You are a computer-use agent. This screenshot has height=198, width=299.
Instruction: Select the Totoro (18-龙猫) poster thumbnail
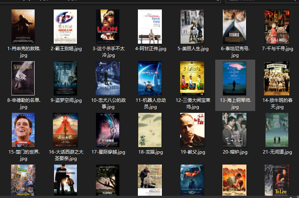[x=150, y=130]
